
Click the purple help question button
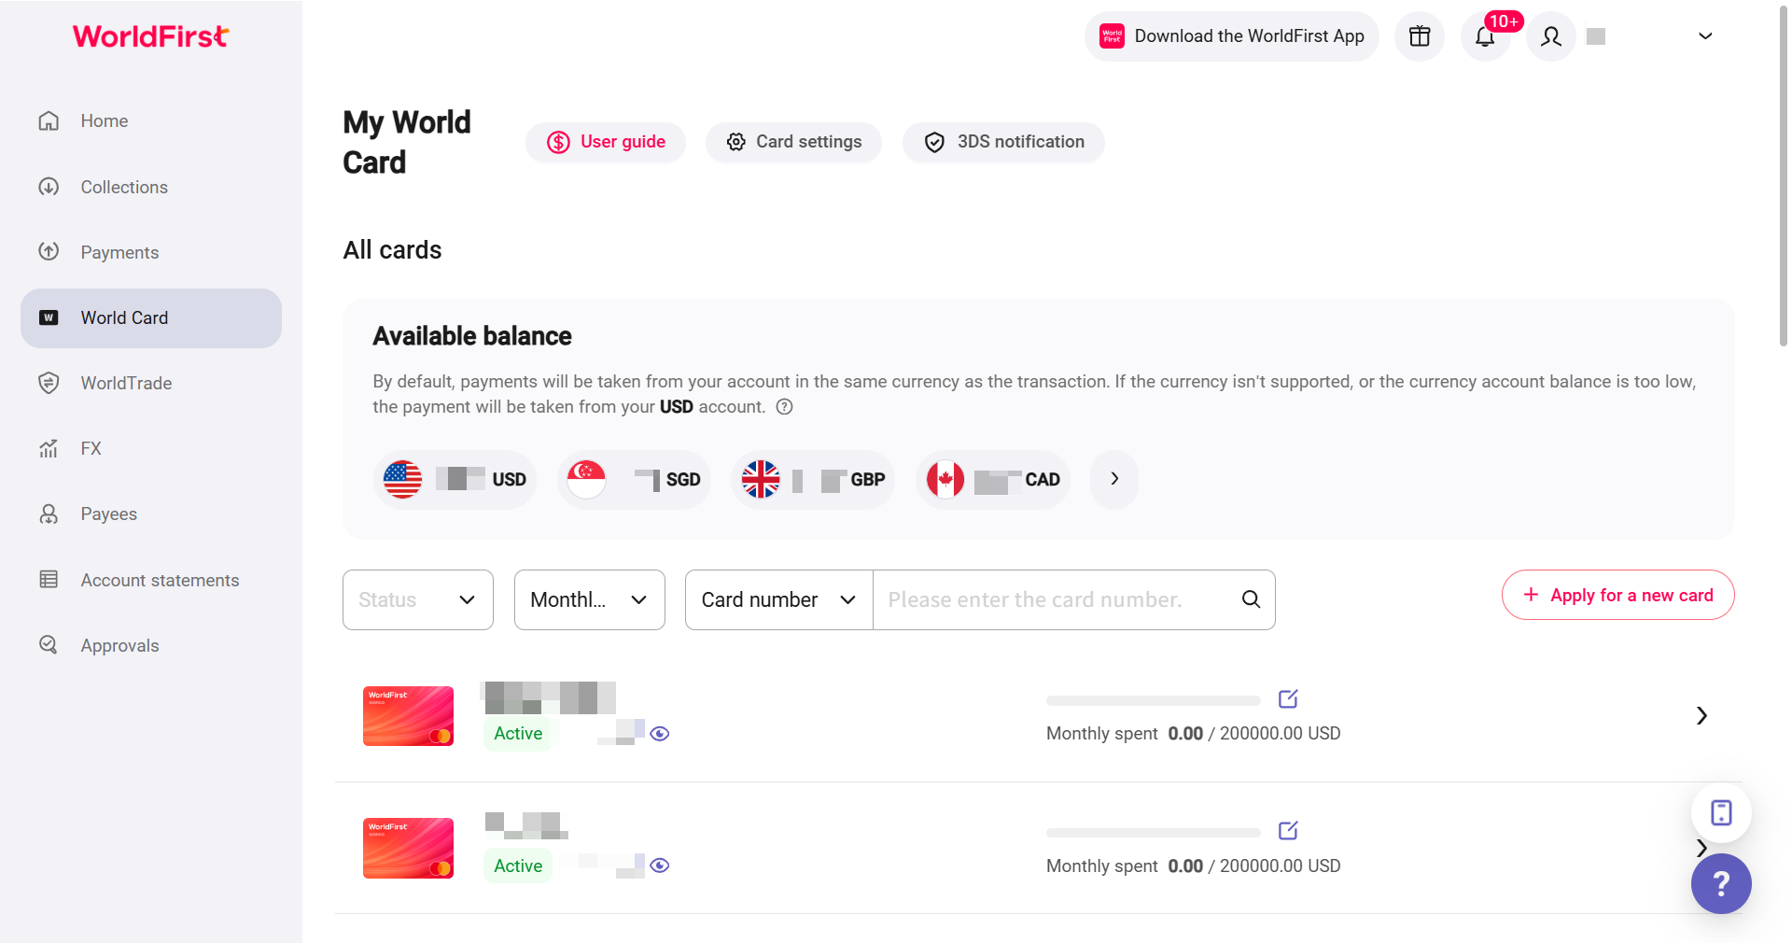[x=1720, y=883]
